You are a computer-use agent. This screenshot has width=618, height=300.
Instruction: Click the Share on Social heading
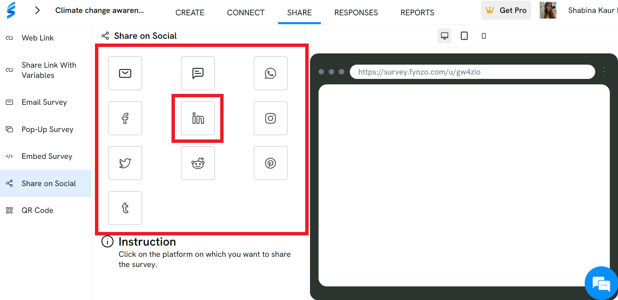click(x=145, y=36)
